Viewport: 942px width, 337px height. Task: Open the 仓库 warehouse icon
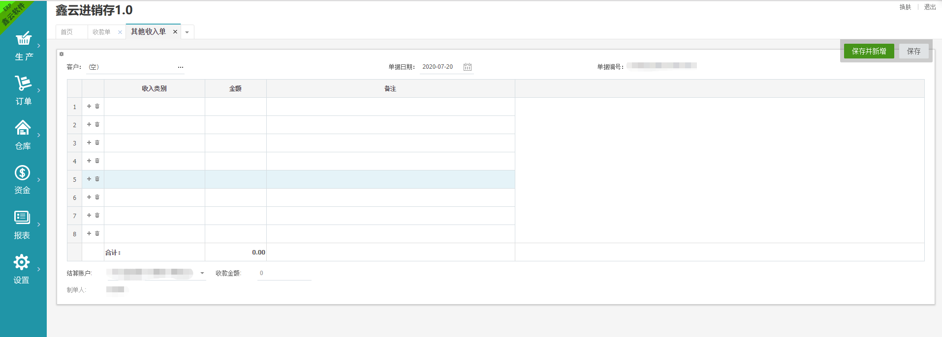[23, 128]
